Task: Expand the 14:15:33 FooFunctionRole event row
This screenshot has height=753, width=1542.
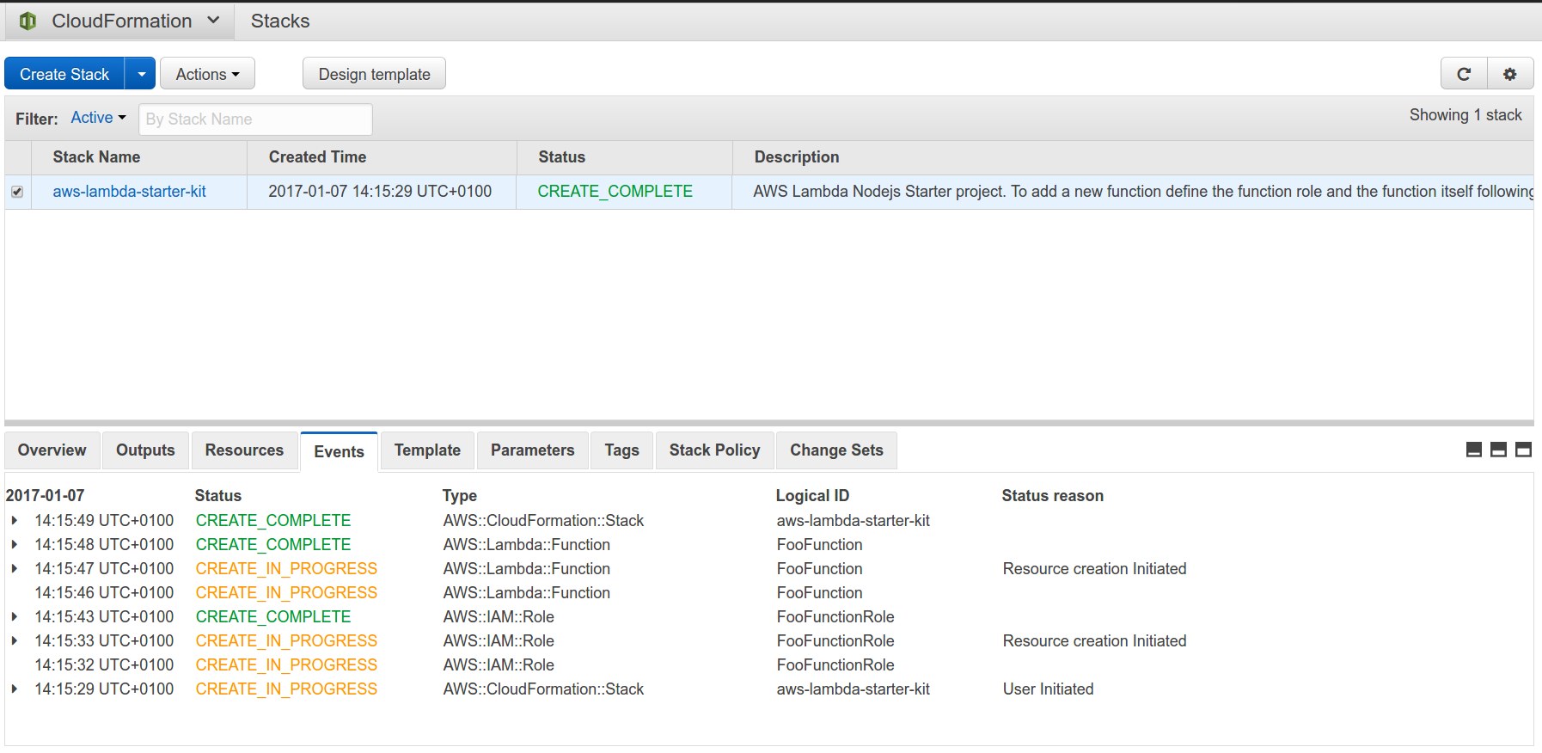Action: [x=15, y=641]
